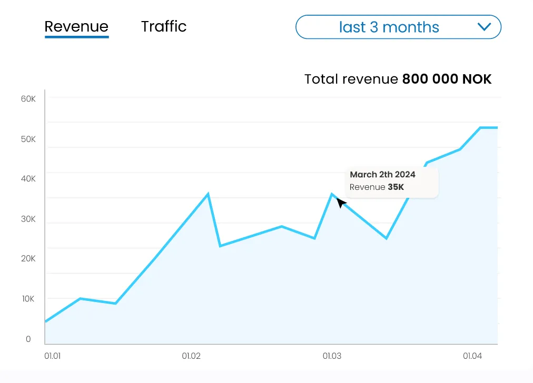The image size is (533, 383).
Task: Open the last 3 months dropdown
Action: coord(389,27)
